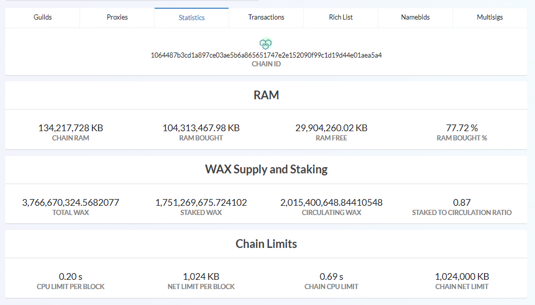Click the CHAIN CPU LIMIT label
This screenshot has width=535, height=305.
click(x=331, y=287)
